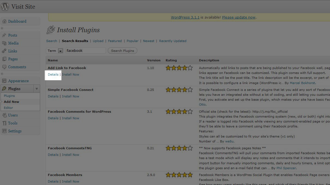
Task: Click the Appearance icon in sidebar
Action: point(4,81)
